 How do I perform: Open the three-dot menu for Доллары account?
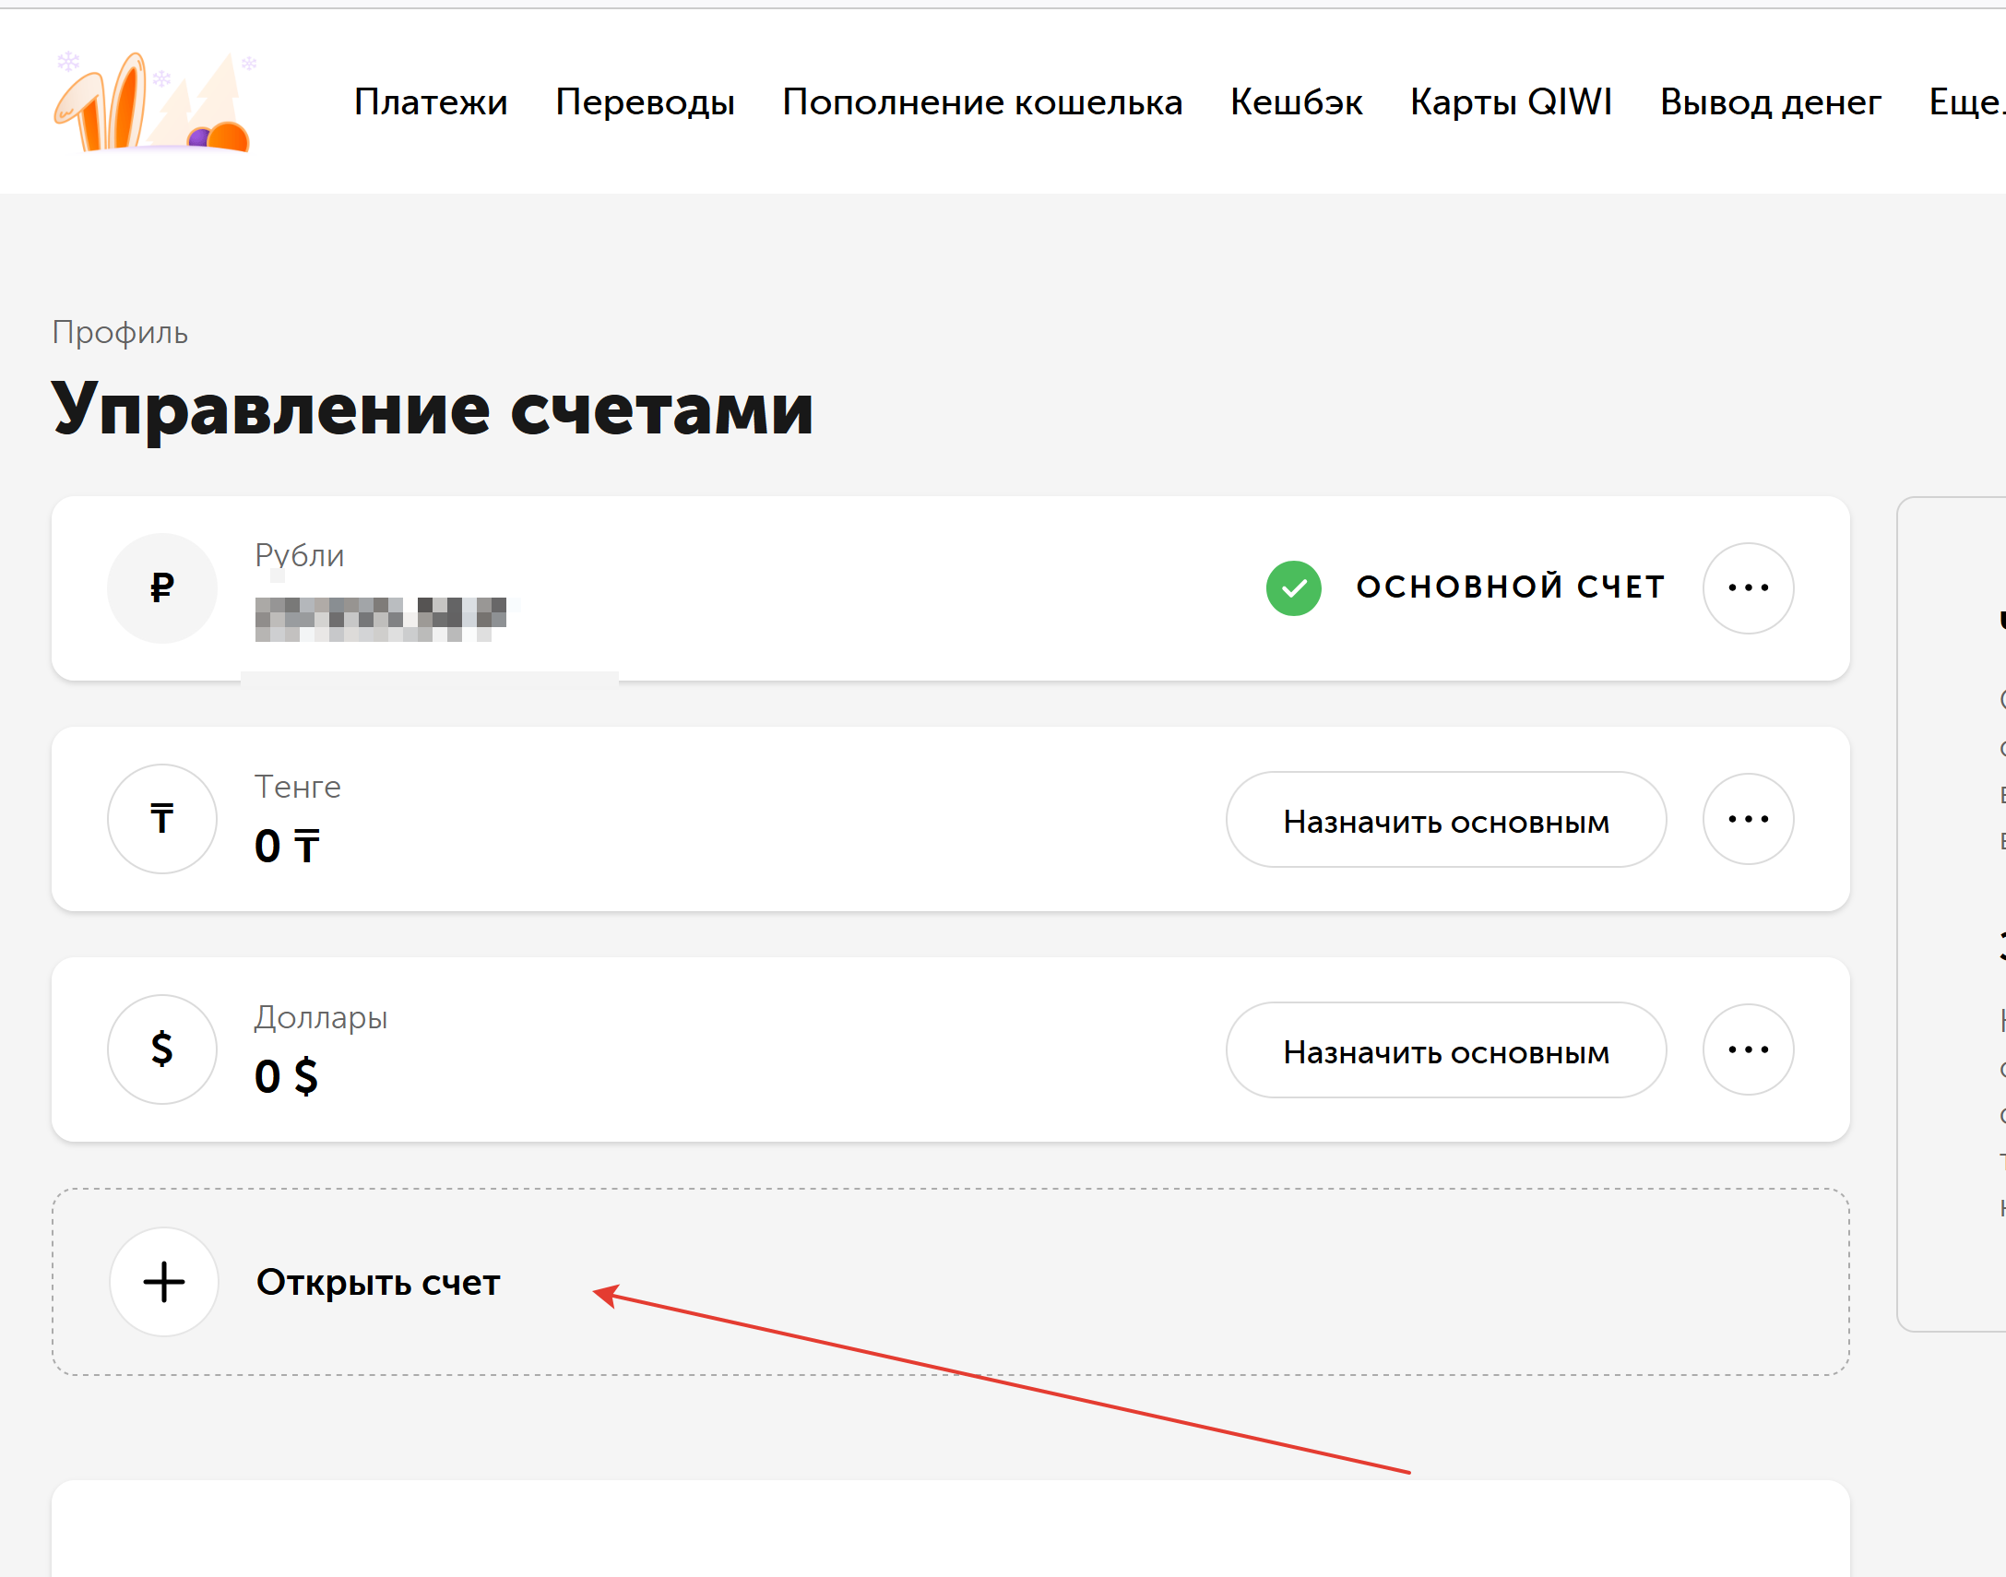(1748, 1049)
